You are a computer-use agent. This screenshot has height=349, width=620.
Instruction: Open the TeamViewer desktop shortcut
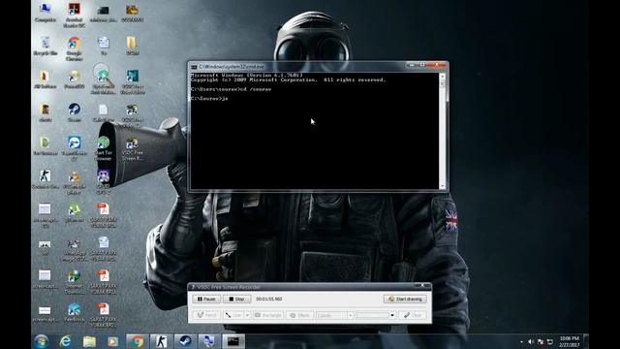click(74, 149)
